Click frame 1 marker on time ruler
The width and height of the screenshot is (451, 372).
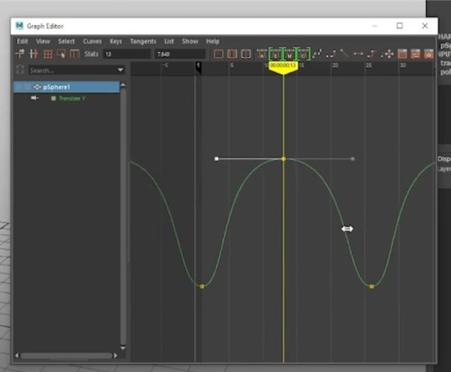[x=198, y=67]
